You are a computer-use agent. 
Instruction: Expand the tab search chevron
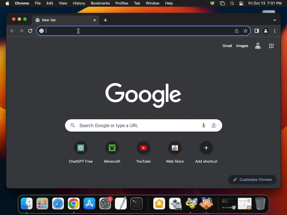tap(274, 20)
